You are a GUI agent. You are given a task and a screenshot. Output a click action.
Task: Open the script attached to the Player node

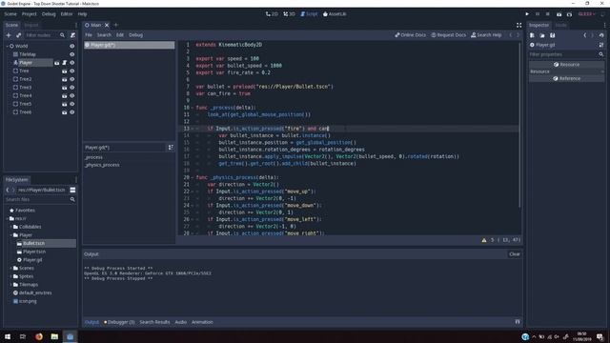click(x=65, y=63)
